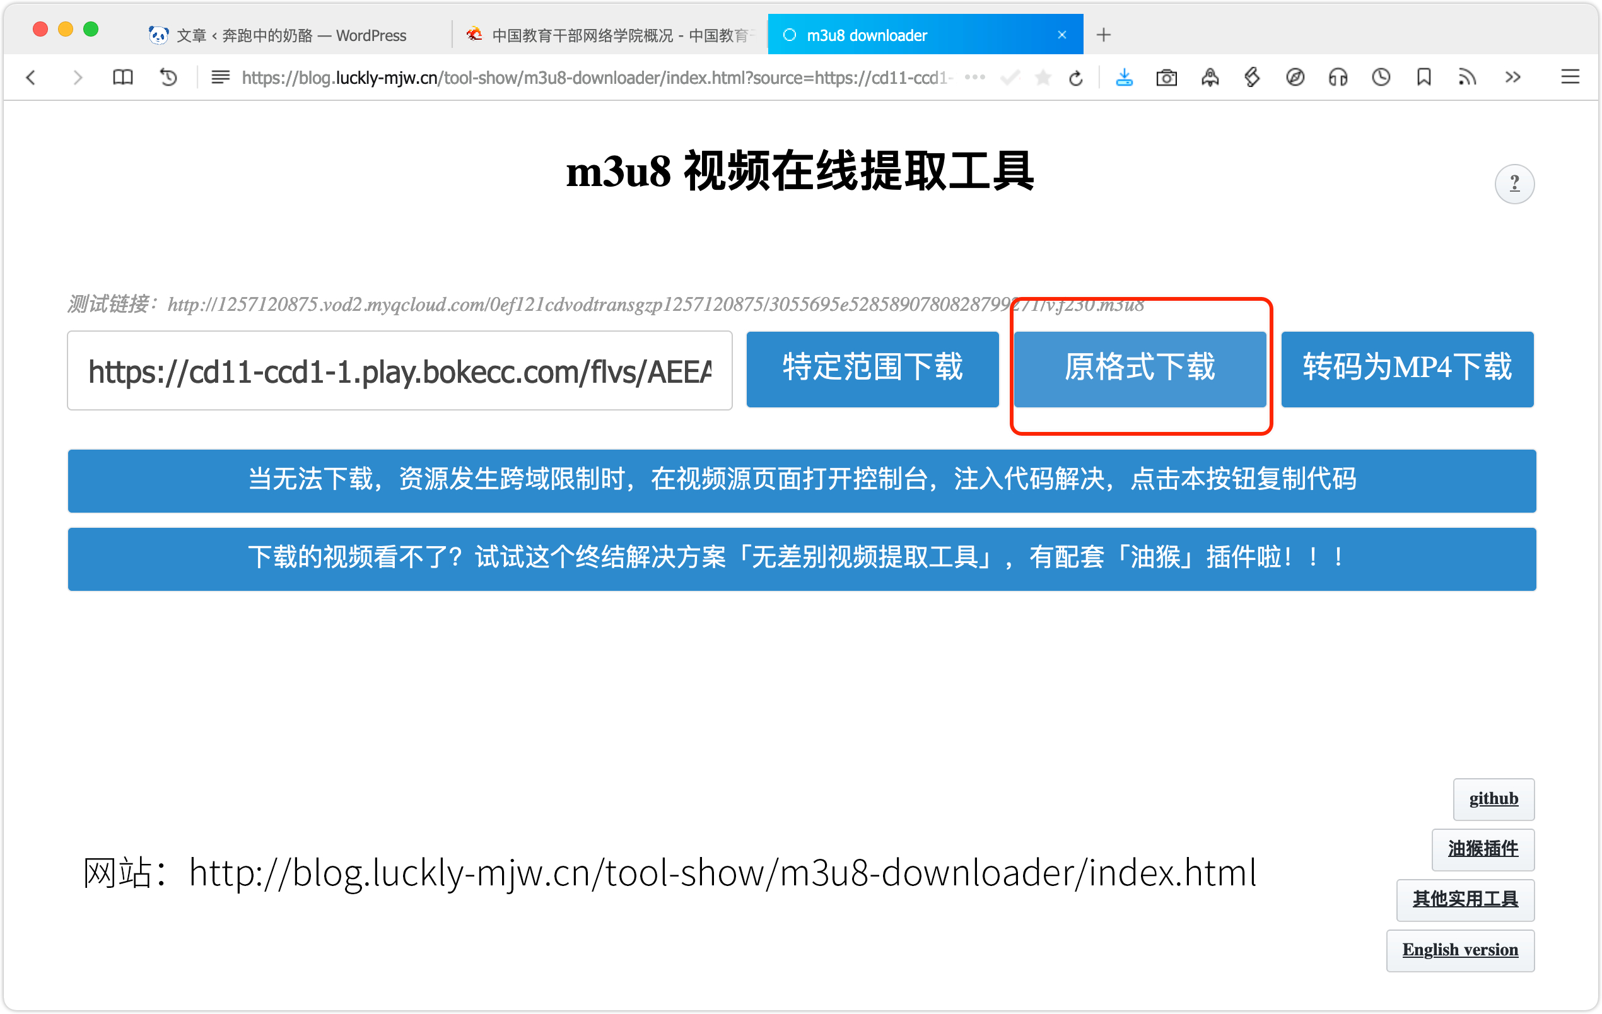The image size is (1602, 1014).
Task: Click the bookmark ribbon icon
Action: point(1424,77)
